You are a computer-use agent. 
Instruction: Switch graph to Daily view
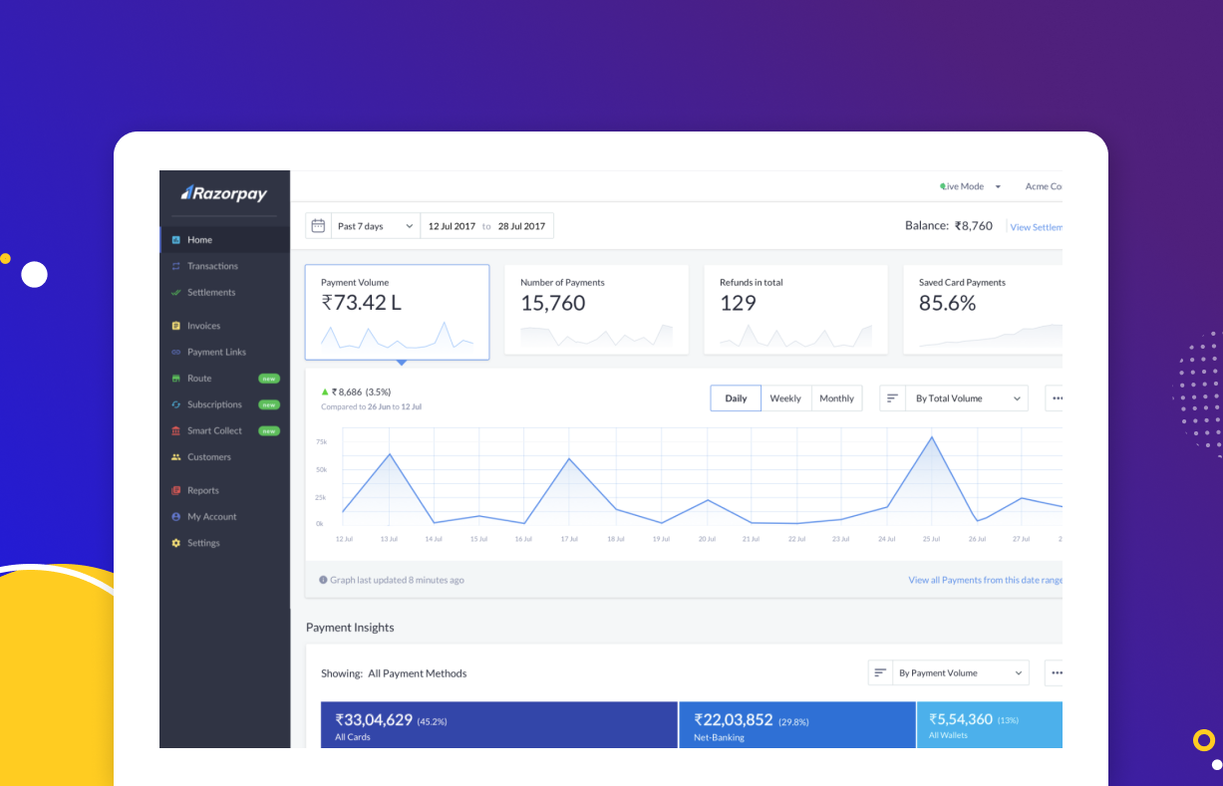(736, 398)
